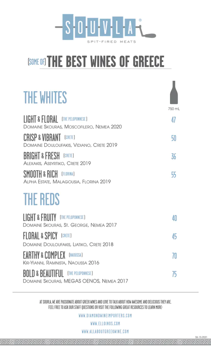Select Floral & Spicy Liatiko entry

[x=68, y=239]
